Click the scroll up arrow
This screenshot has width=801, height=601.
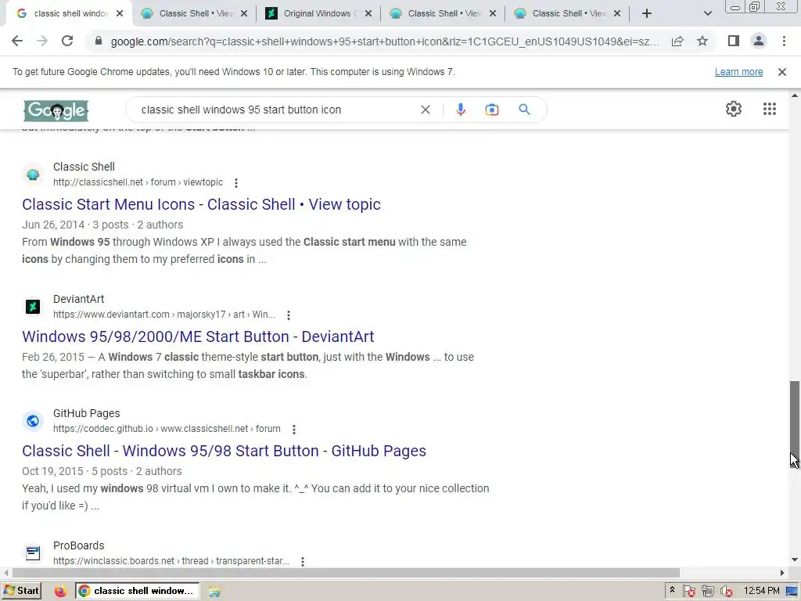(x=795, y=95)
